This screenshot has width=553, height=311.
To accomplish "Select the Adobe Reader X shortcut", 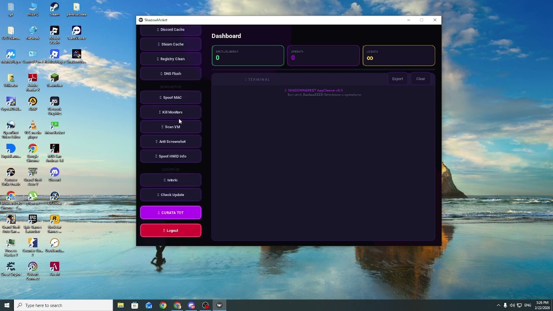I will click(33, 82).
